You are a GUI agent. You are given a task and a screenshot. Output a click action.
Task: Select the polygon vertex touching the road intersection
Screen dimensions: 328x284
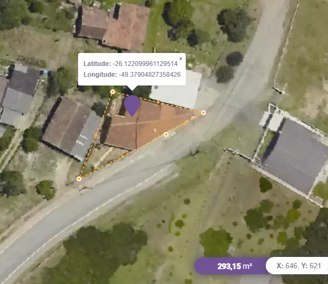click(204, 113)
